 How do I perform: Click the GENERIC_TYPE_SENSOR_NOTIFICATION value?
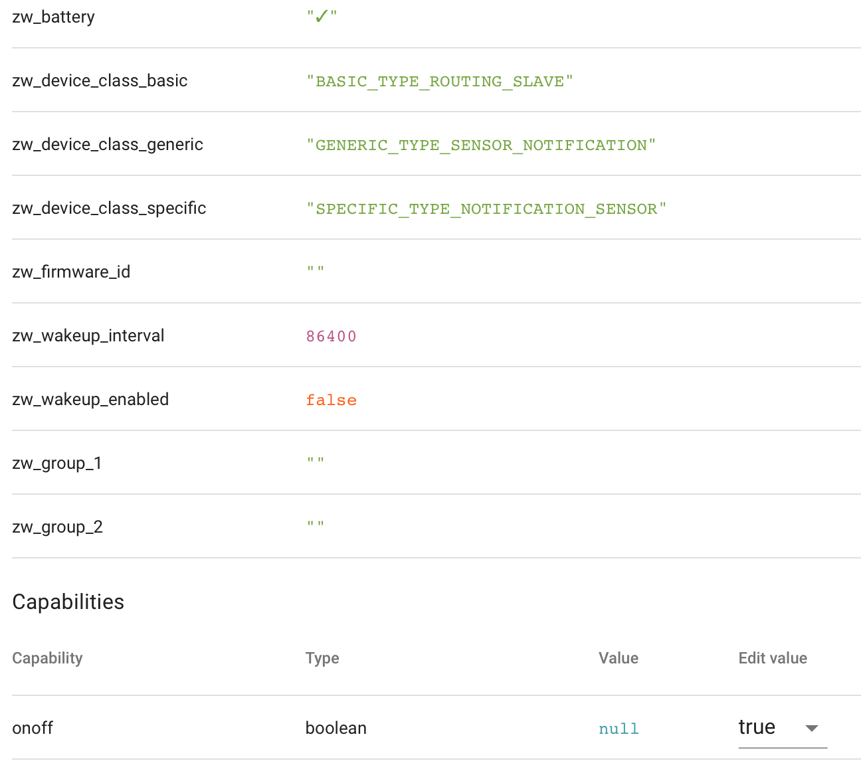[481, 145]
